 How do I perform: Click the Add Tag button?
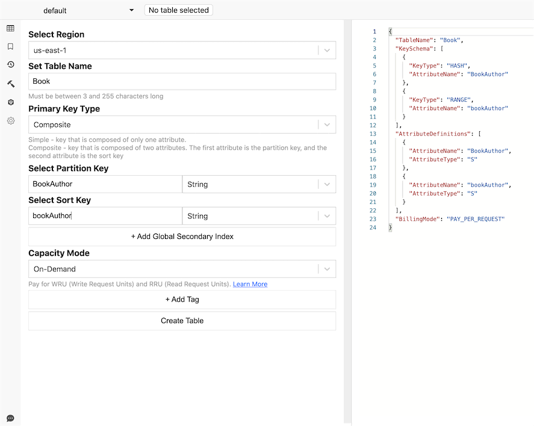pyautogui.click(x=182, y=299)
